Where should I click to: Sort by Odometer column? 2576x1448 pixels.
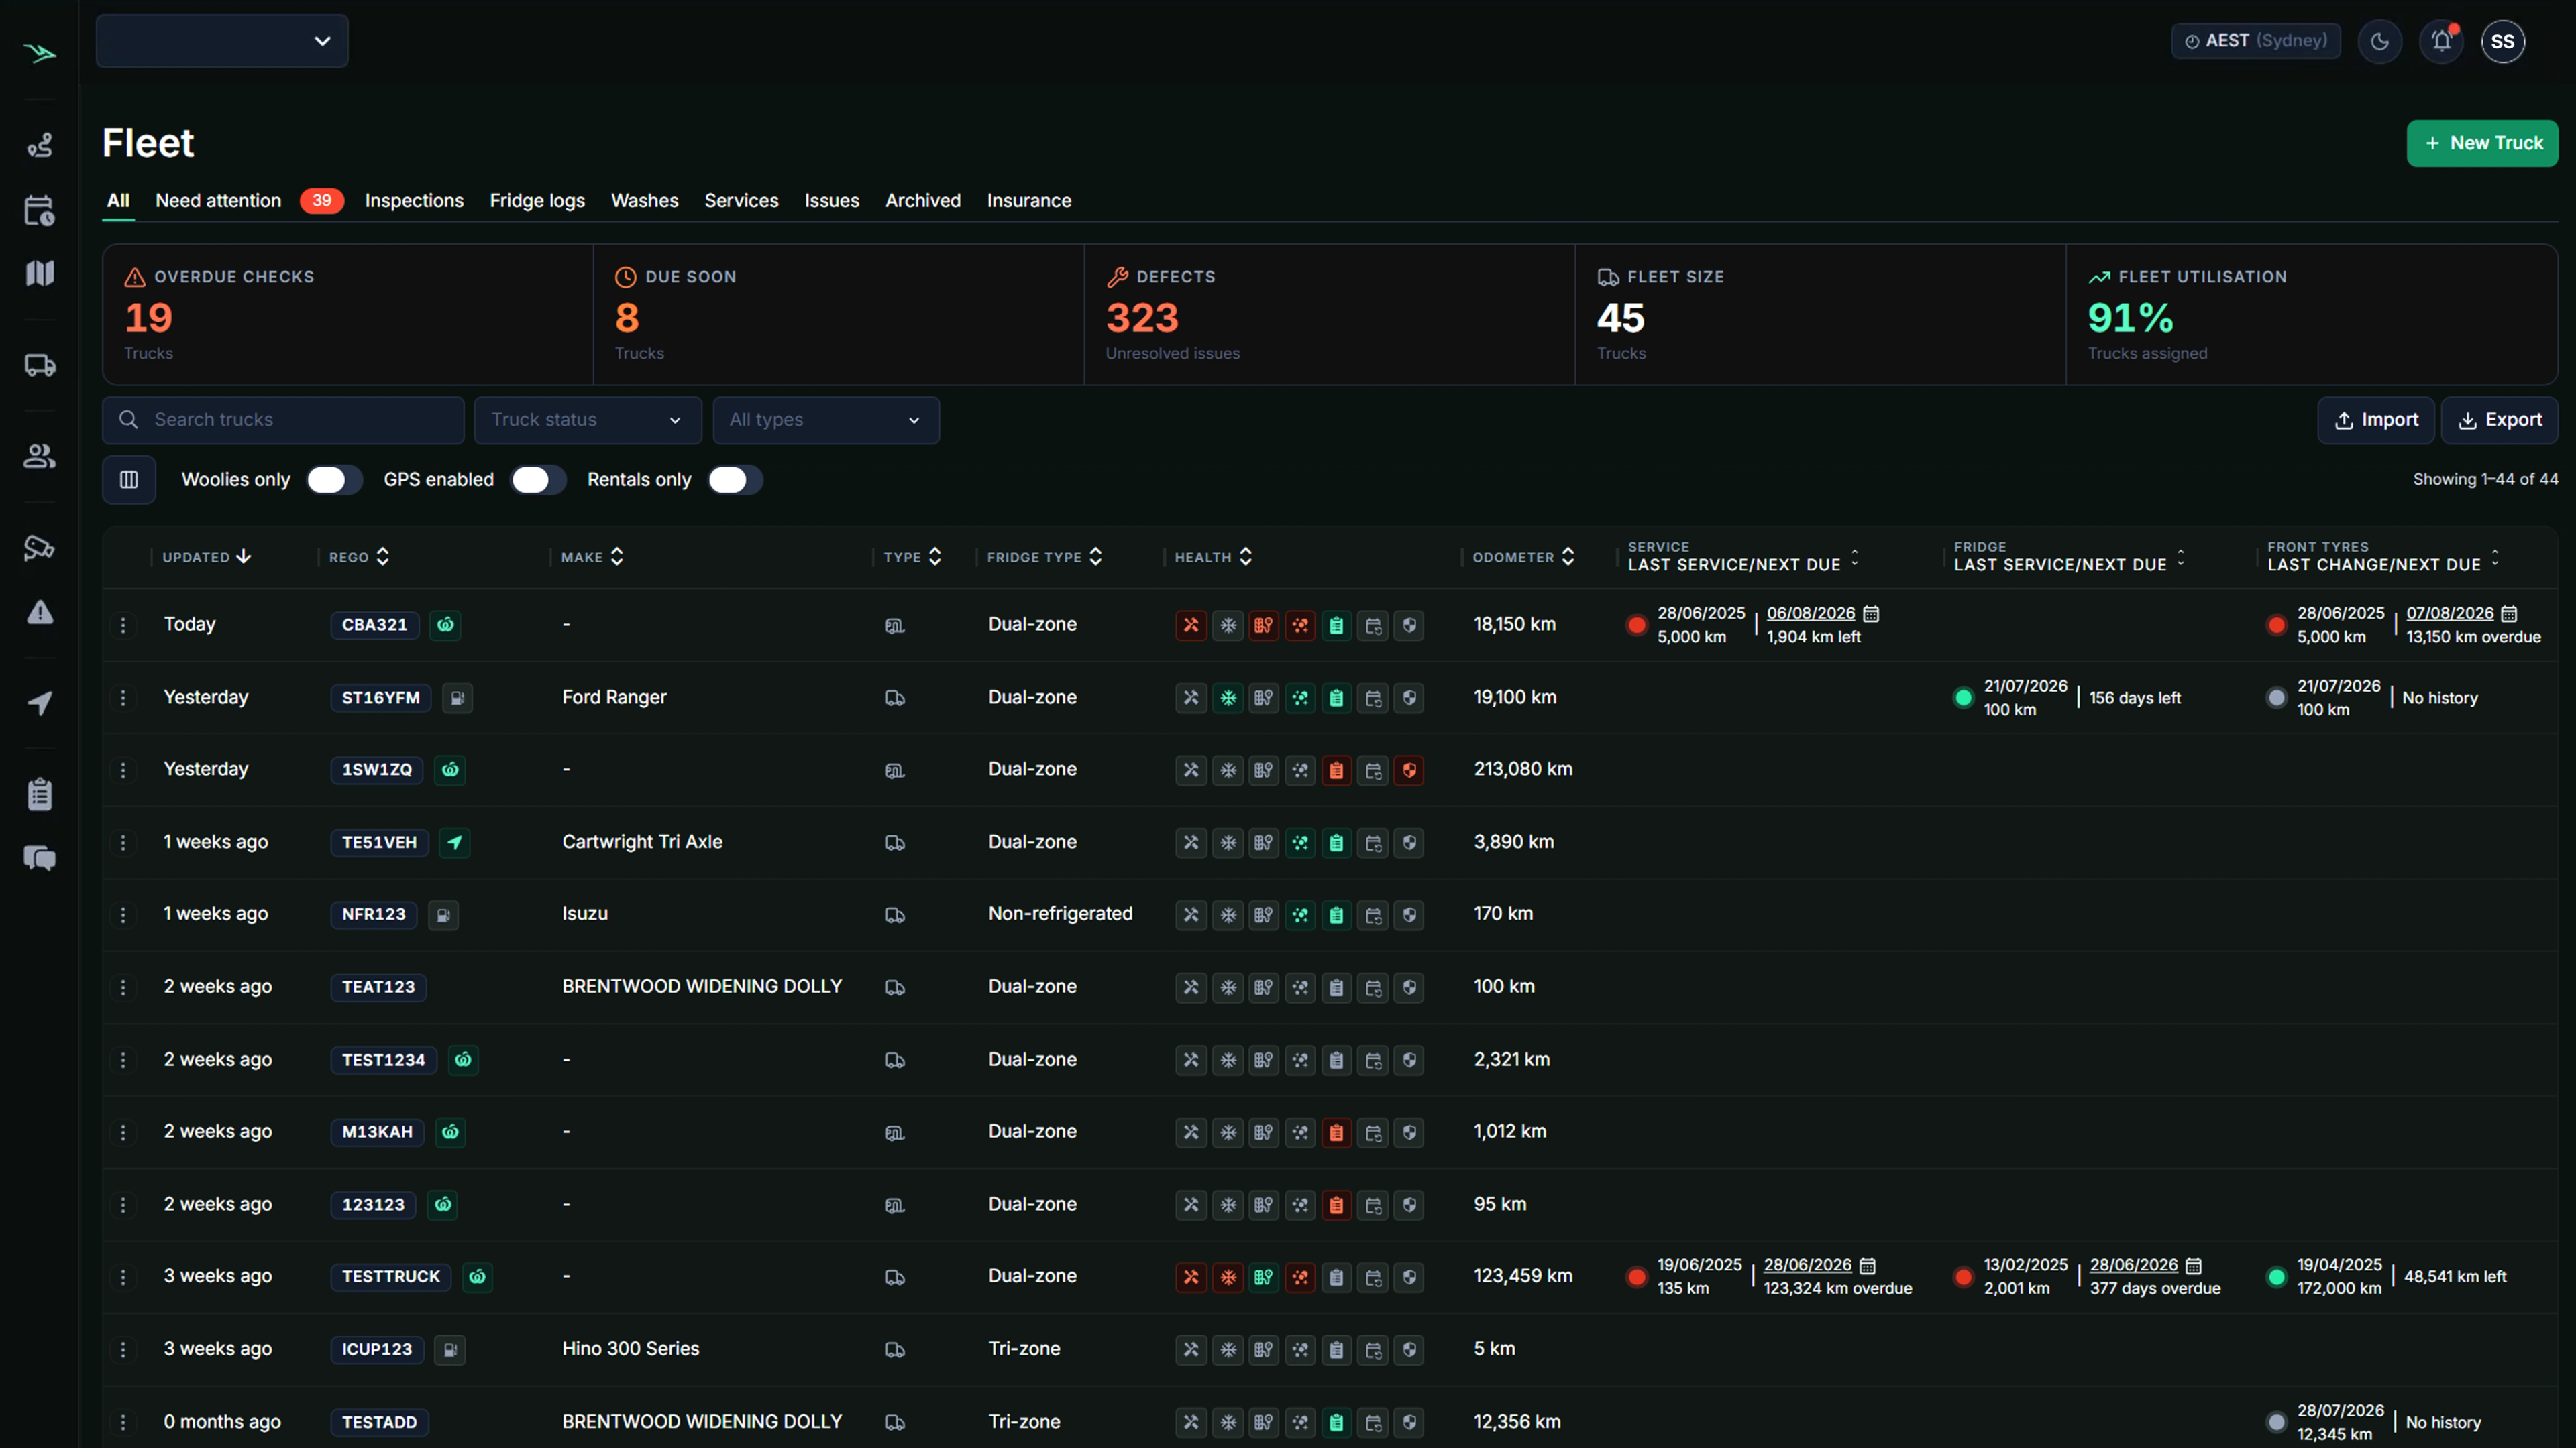pyautogui.click(x=1523, y=558)
